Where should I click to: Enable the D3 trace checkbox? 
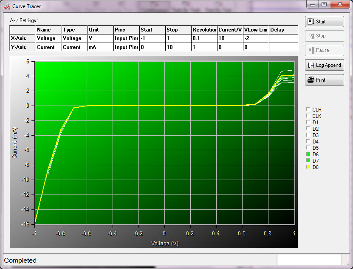(308, 135)
